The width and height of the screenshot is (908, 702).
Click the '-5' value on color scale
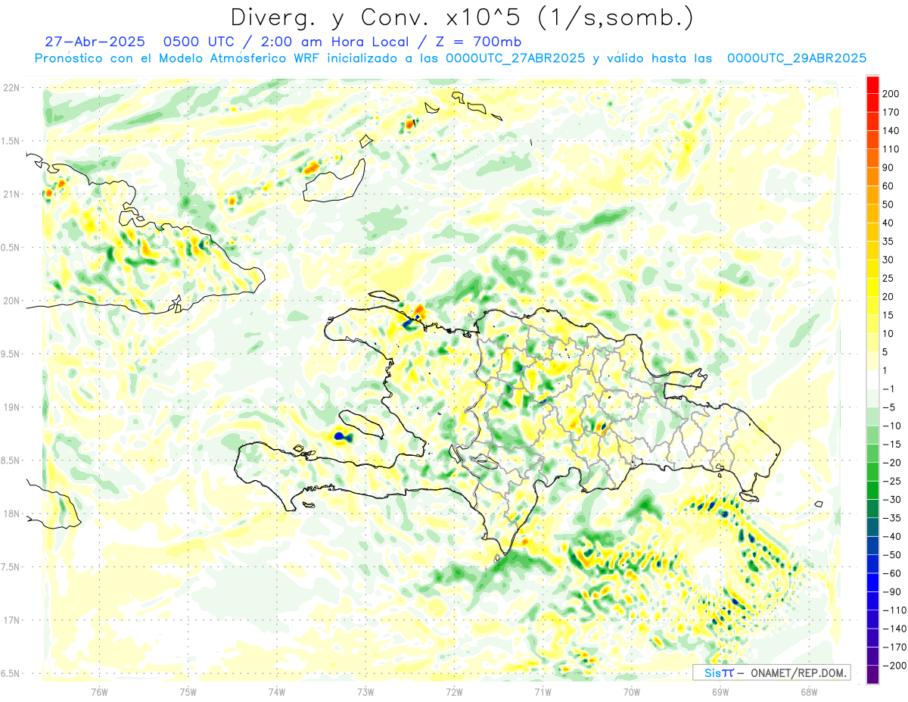coord(890,407)
